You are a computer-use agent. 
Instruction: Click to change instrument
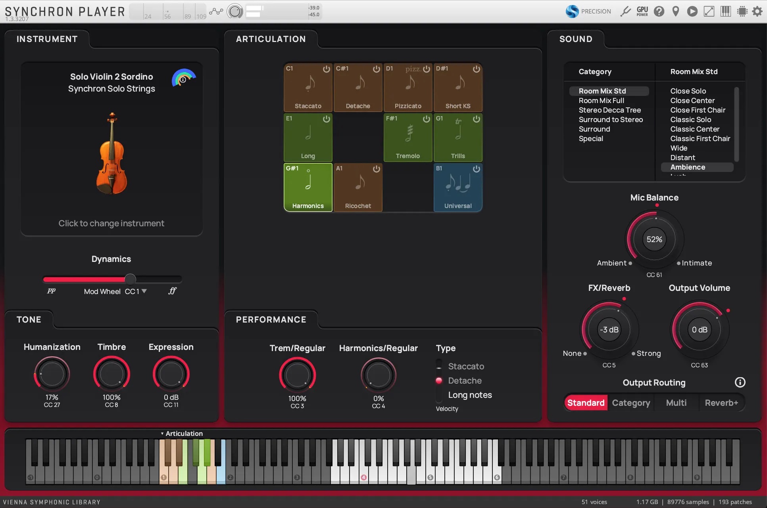pos(111,223)
